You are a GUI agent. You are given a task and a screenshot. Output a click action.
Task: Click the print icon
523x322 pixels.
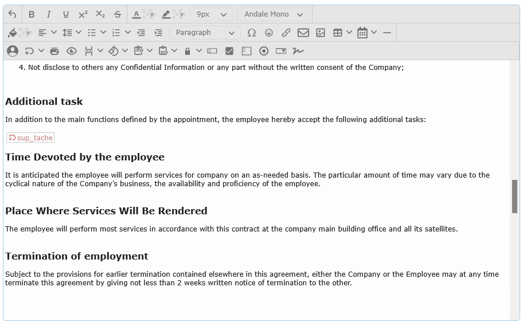[x=54, y=51]
